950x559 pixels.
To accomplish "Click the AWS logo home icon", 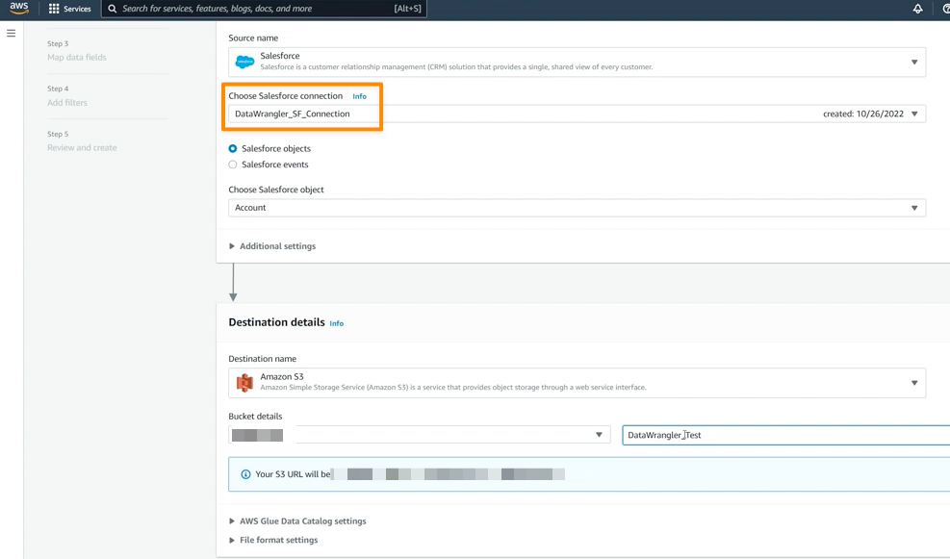I will 19,9.
